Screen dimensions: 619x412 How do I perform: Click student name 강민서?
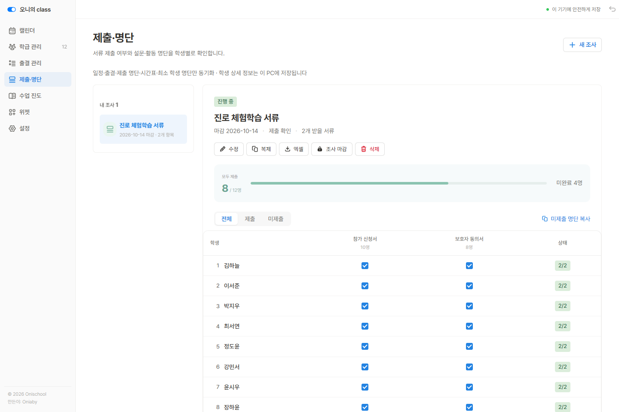232,367
